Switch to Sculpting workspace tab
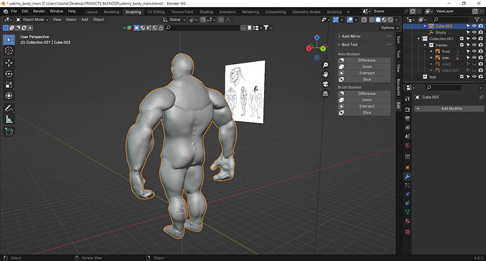Image resolution: width=486 pixels, height=261 pixels. pyautogui.click(x=133, y=12)
